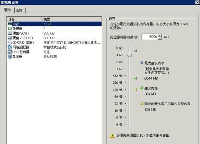Select the 处理器 row in device list
The image size is (200, 144).
(x=54, y=29)
